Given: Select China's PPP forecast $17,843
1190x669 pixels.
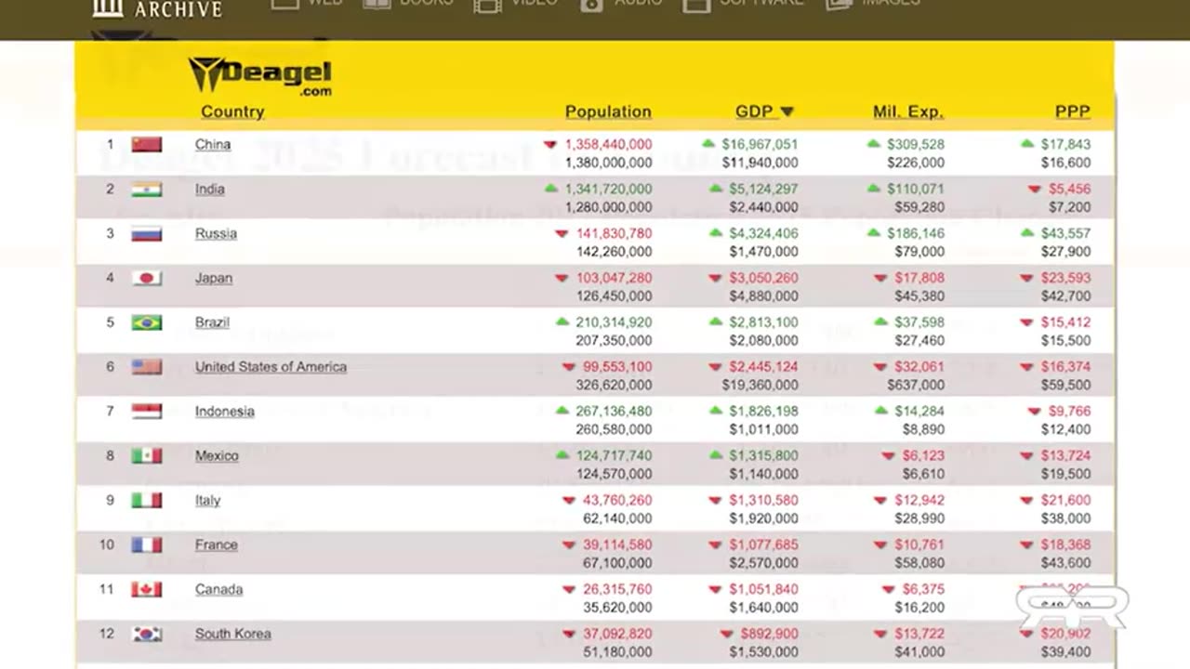Looking at the screenshot, I should point(1065,144).
